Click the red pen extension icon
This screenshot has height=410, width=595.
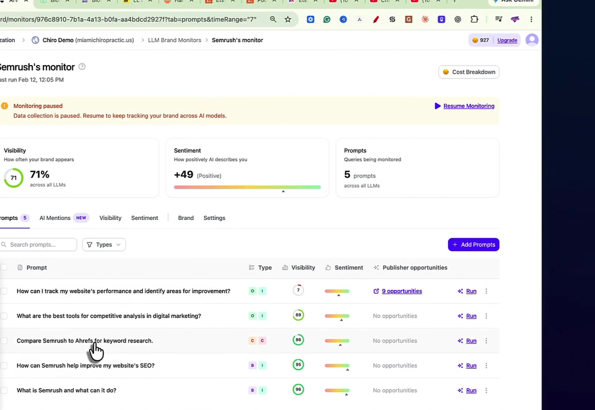pyautogui.click(x=376, y=19)
